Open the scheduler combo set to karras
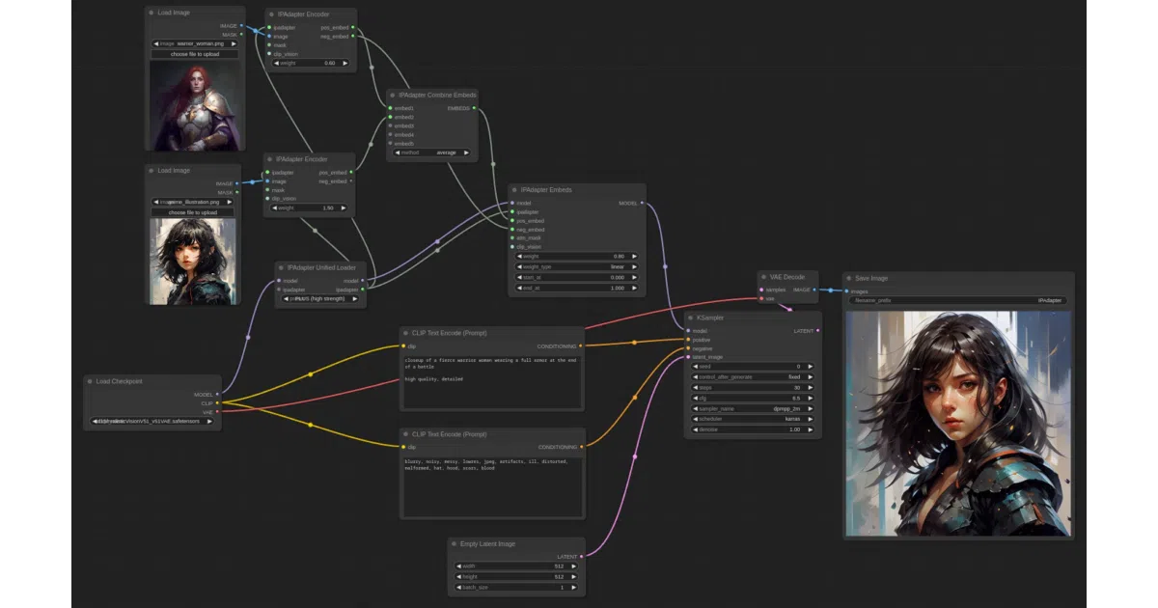This screenshot has width=1158, height=608. 753,419
